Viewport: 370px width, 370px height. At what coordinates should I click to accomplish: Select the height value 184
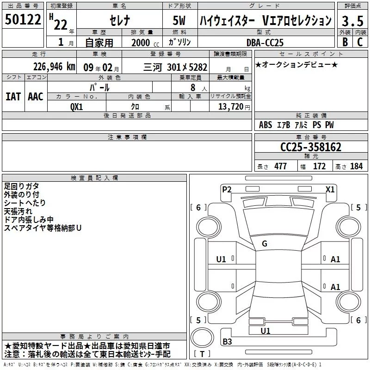(x=356, y=166)
